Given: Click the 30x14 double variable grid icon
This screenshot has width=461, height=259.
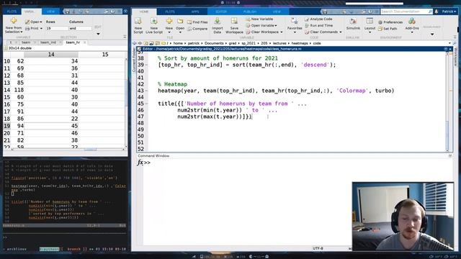Looking at the screenshot, I should click(6, 48).
